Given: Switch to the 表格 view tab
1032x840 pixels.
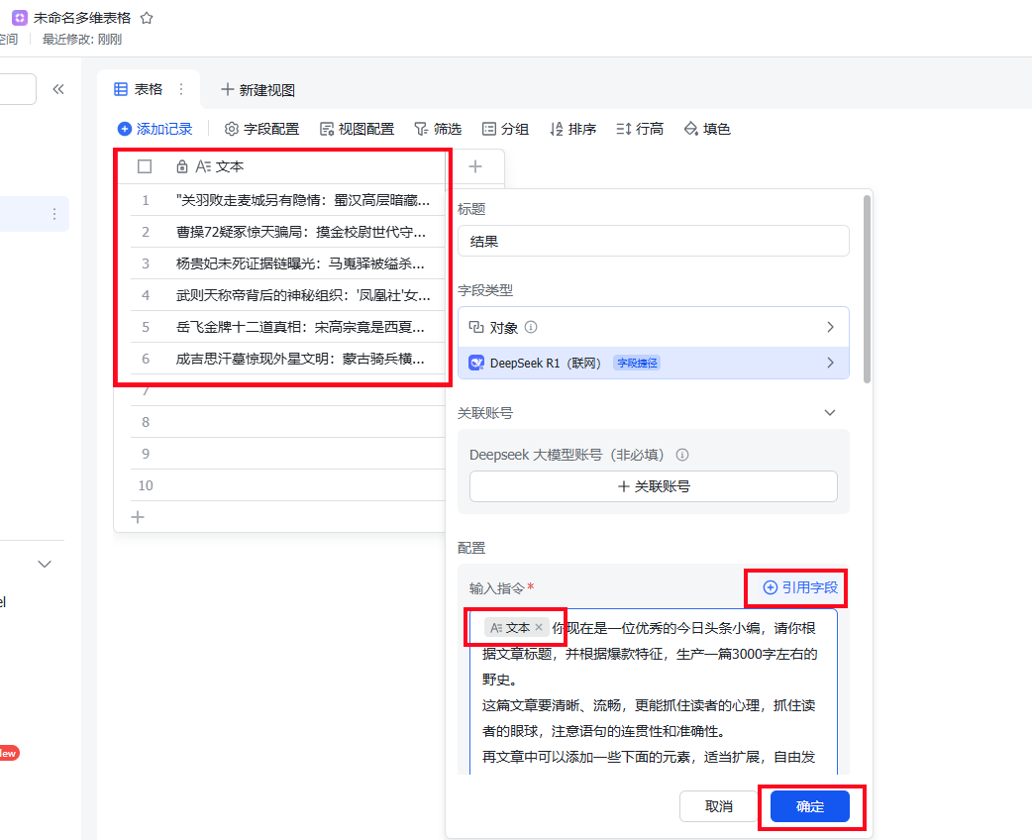Looking at the screenshot, I should point(139,89).
